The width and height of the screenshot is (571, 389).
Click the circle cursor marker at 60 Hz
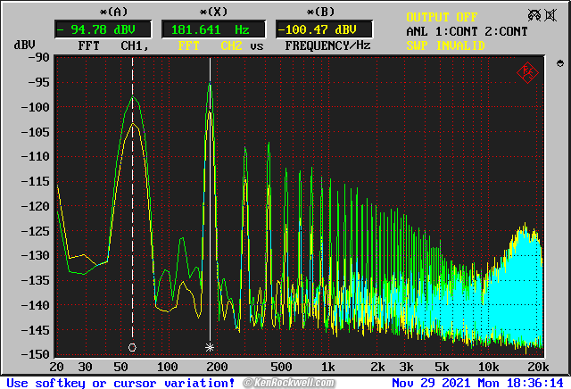132,347
